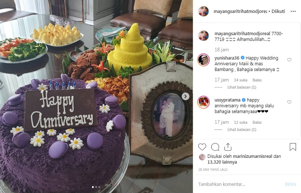Image resolution: width=301 pixels, height=193 pixels.
Task: Open mayangsaritrihatmodjoreal profile avatar in header
Action: point(203,11)
